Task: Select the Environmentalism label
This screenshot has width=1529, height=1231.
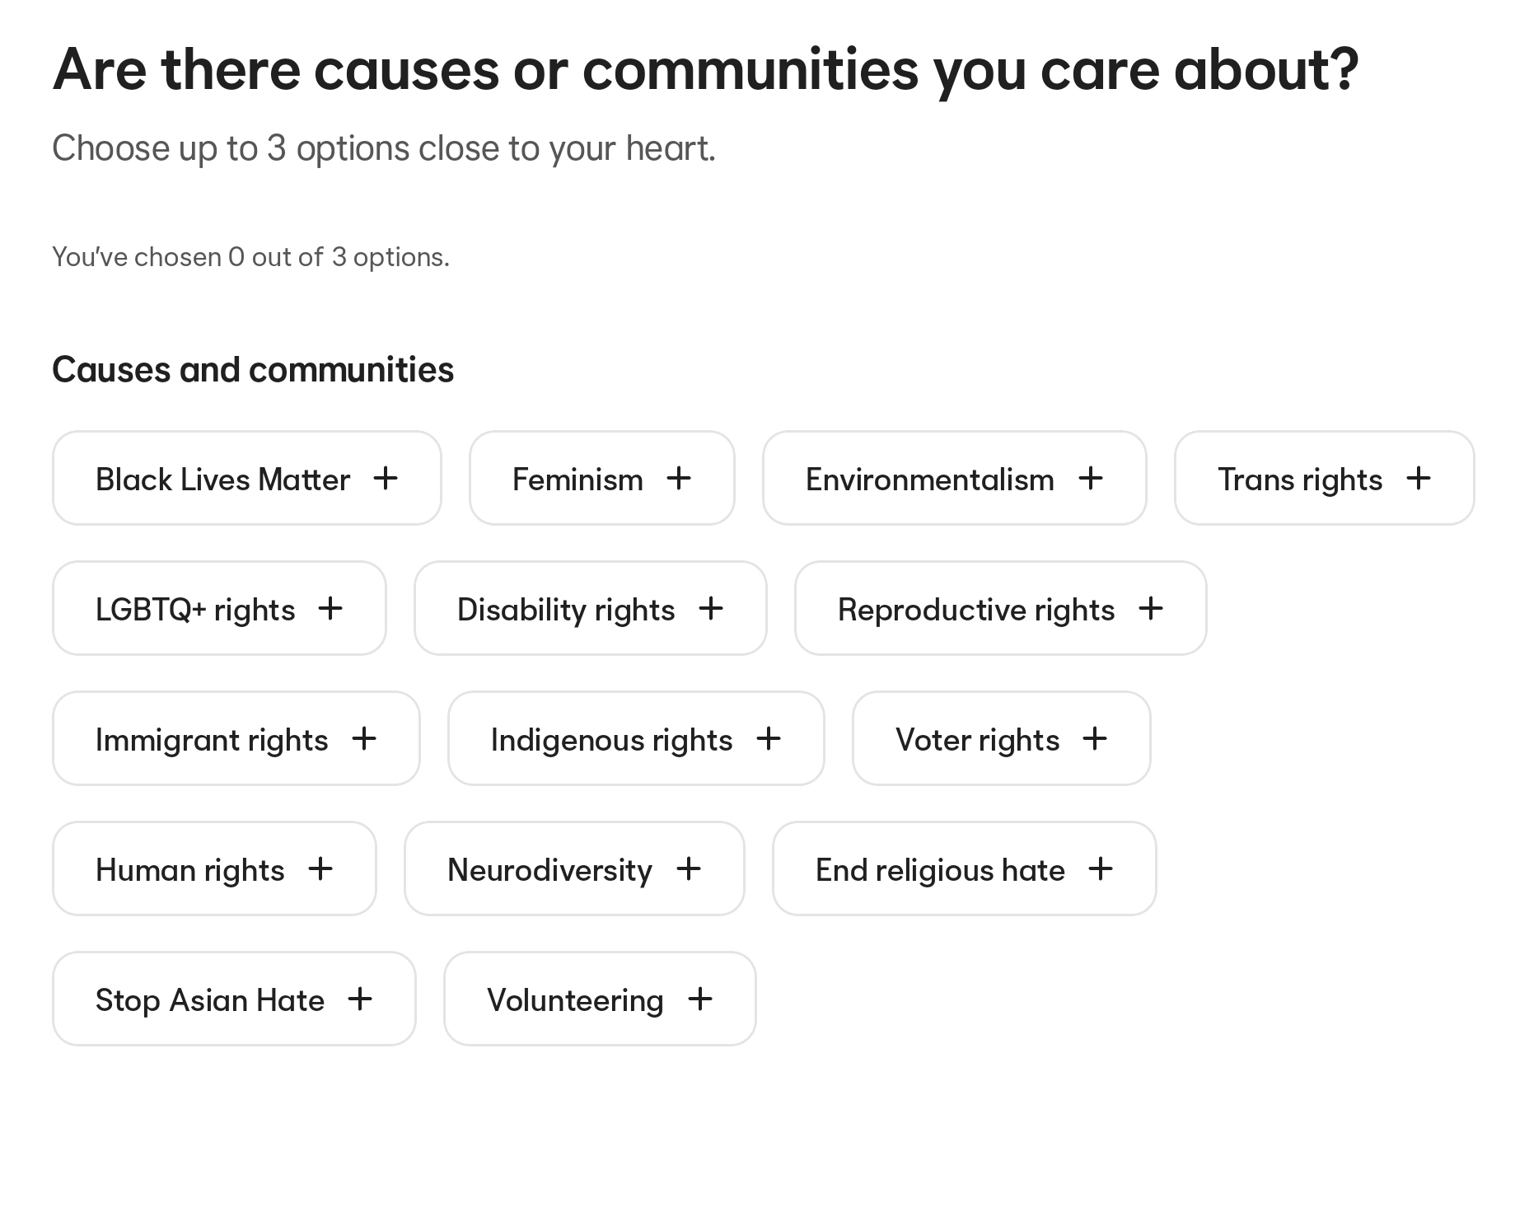Action: coord(929,480)
